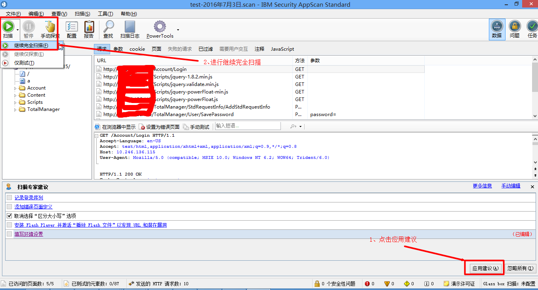This screenshot has height=290, width=538.
Task: Open Scan Log (扫描日志) icon
Action: pos(130,27)
